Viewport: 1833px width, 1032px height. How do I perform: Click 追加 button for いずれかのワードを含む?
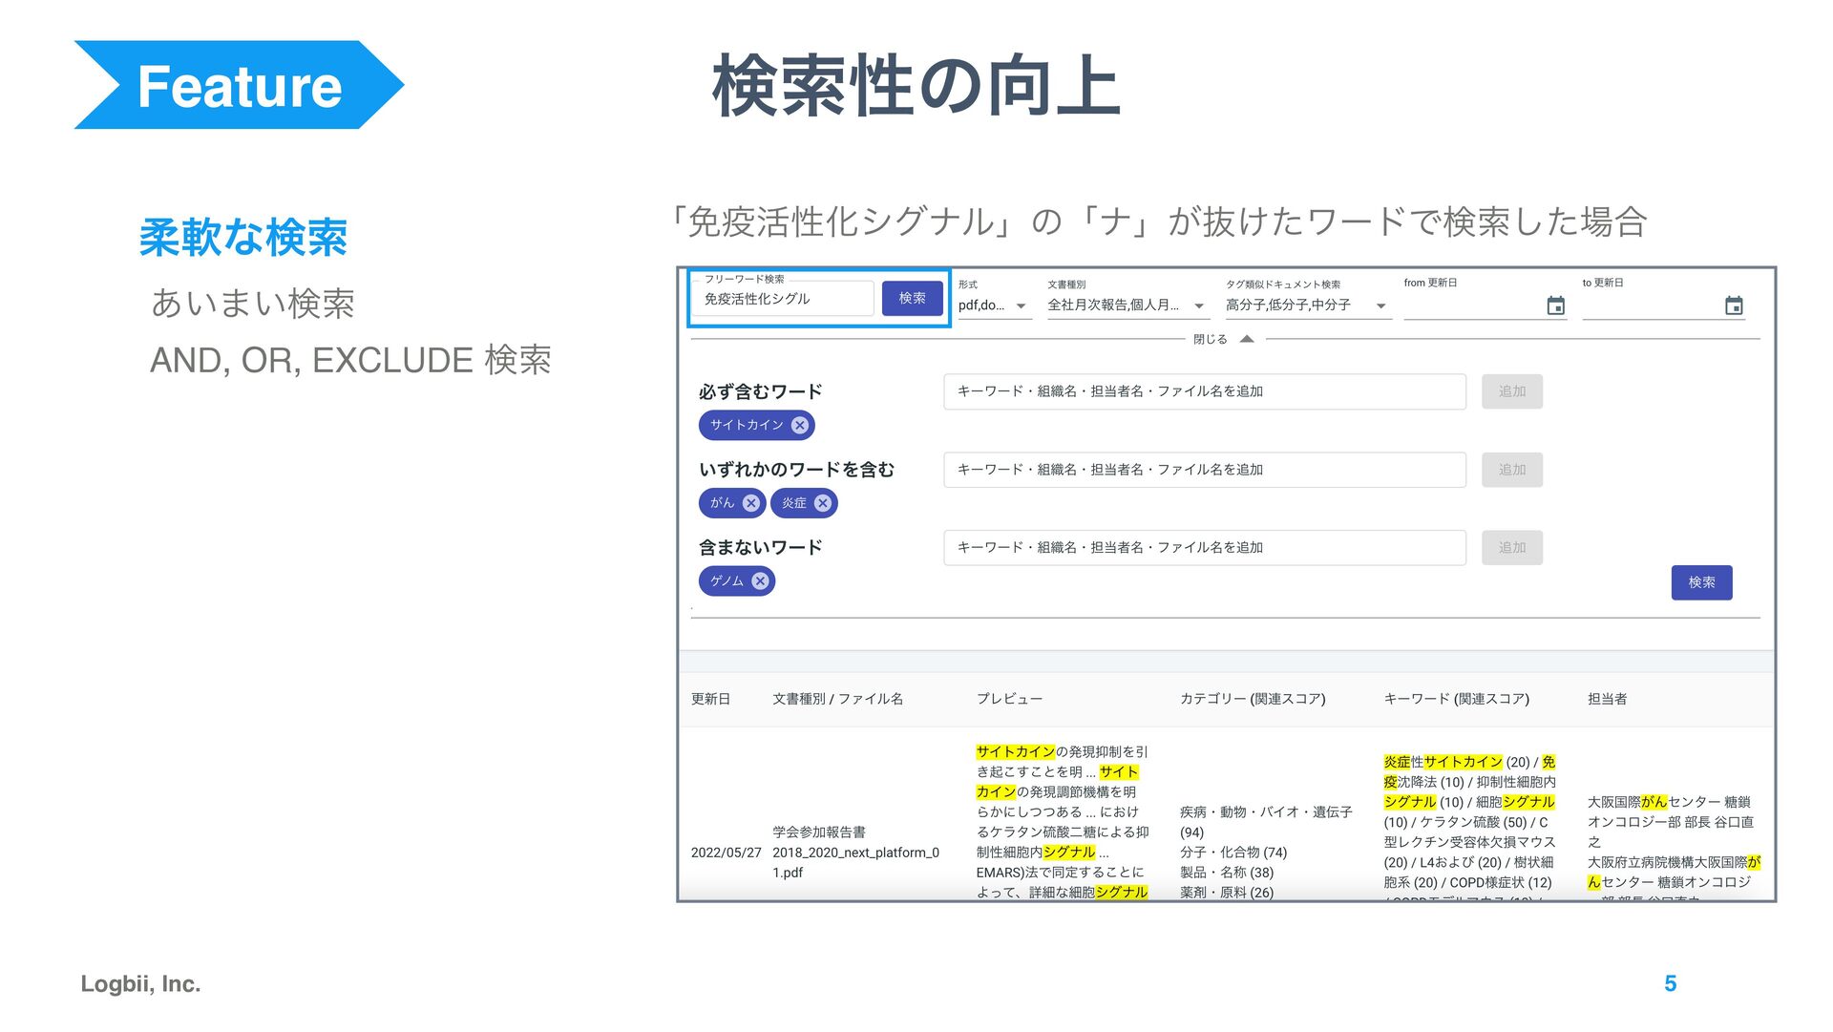click(x=1511, y=471)
